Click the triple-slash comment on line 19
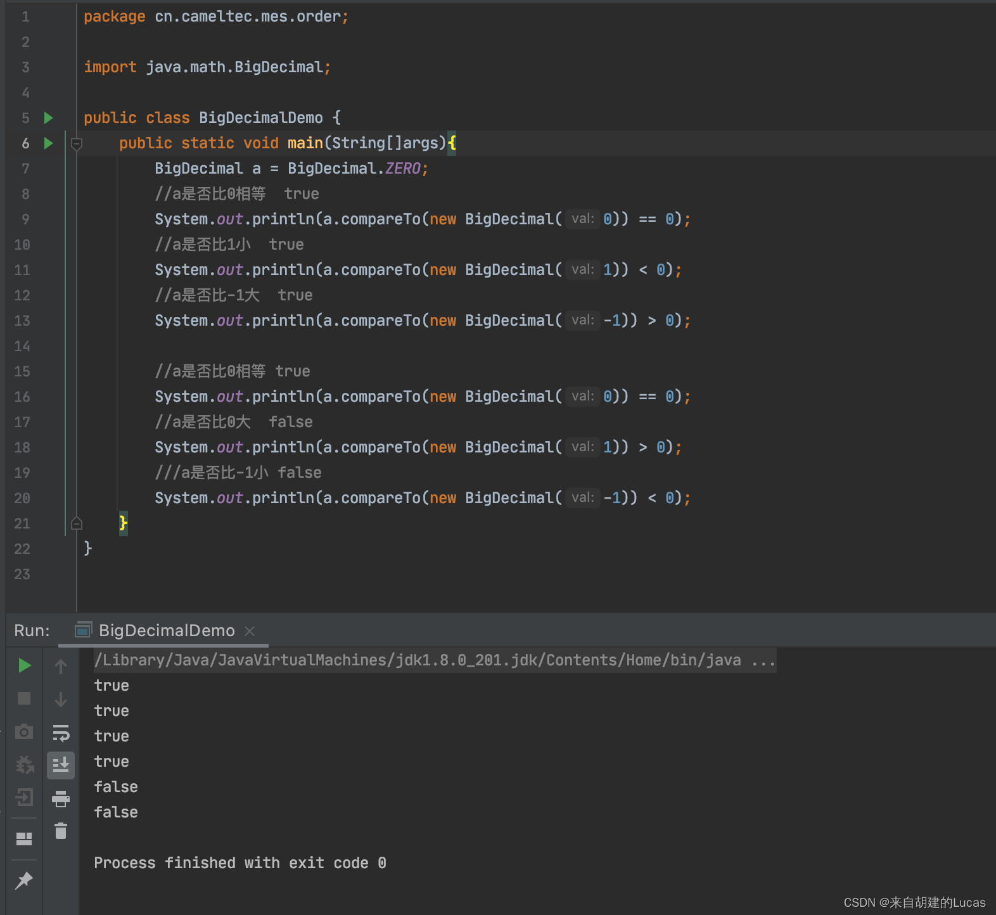The image size is (996, 915). coord(238,473)
